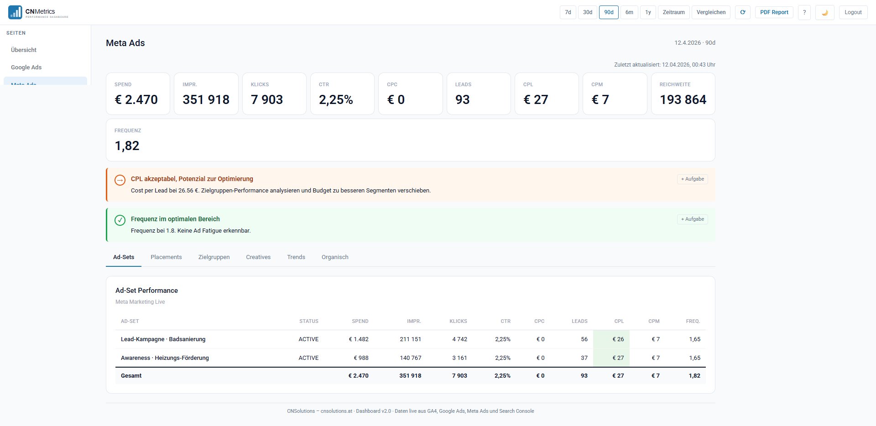Viewport: 876px width, 426px height.
Task: Toggle dark mode with the moon icon
Action: pos(825,12)
